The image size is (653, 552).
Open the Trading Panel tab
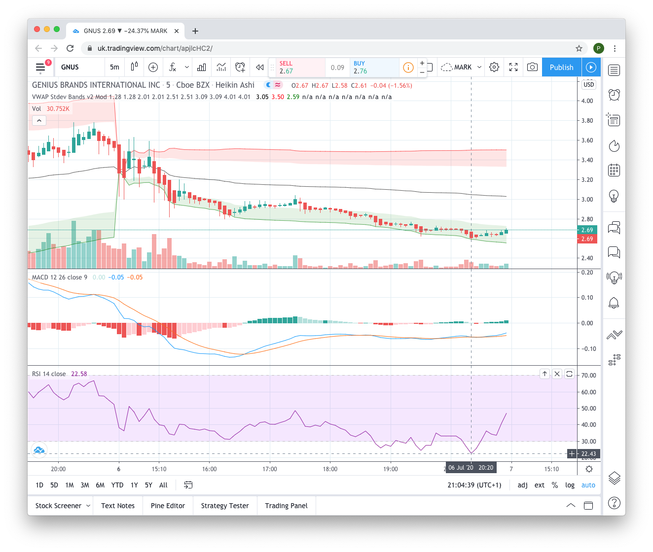coord(286,506)
